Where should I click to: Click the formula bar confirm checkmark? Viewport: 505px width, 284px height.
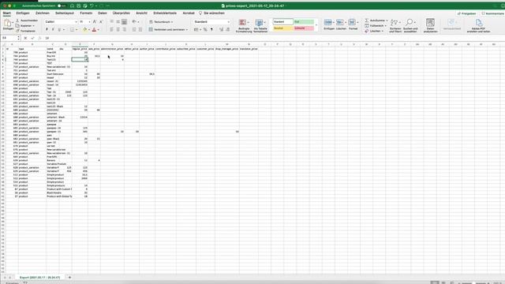(x=32, y=38)
